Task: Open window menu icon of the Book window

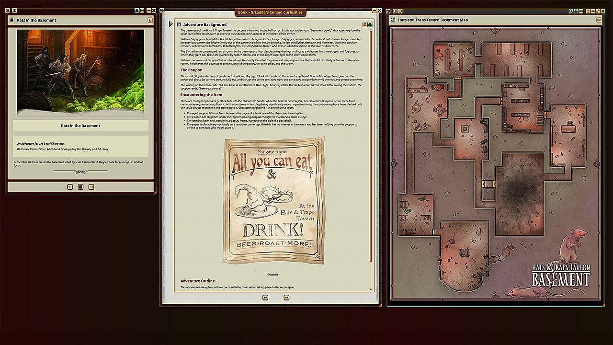Action: 162,11
